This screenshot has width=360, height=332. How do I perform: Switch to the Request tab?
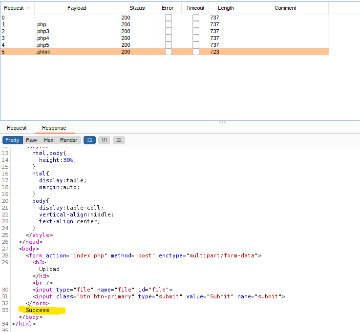point(17,128)
